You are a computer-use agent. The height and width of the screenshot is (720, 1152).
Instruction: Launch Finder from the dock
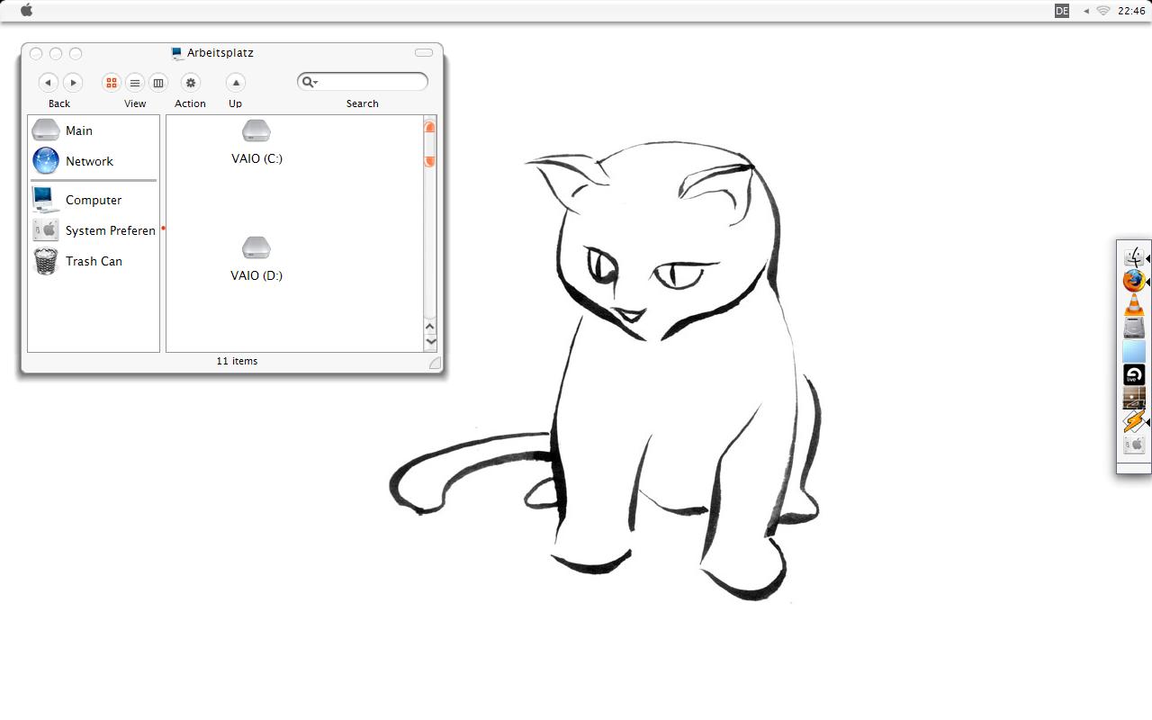1134,258
